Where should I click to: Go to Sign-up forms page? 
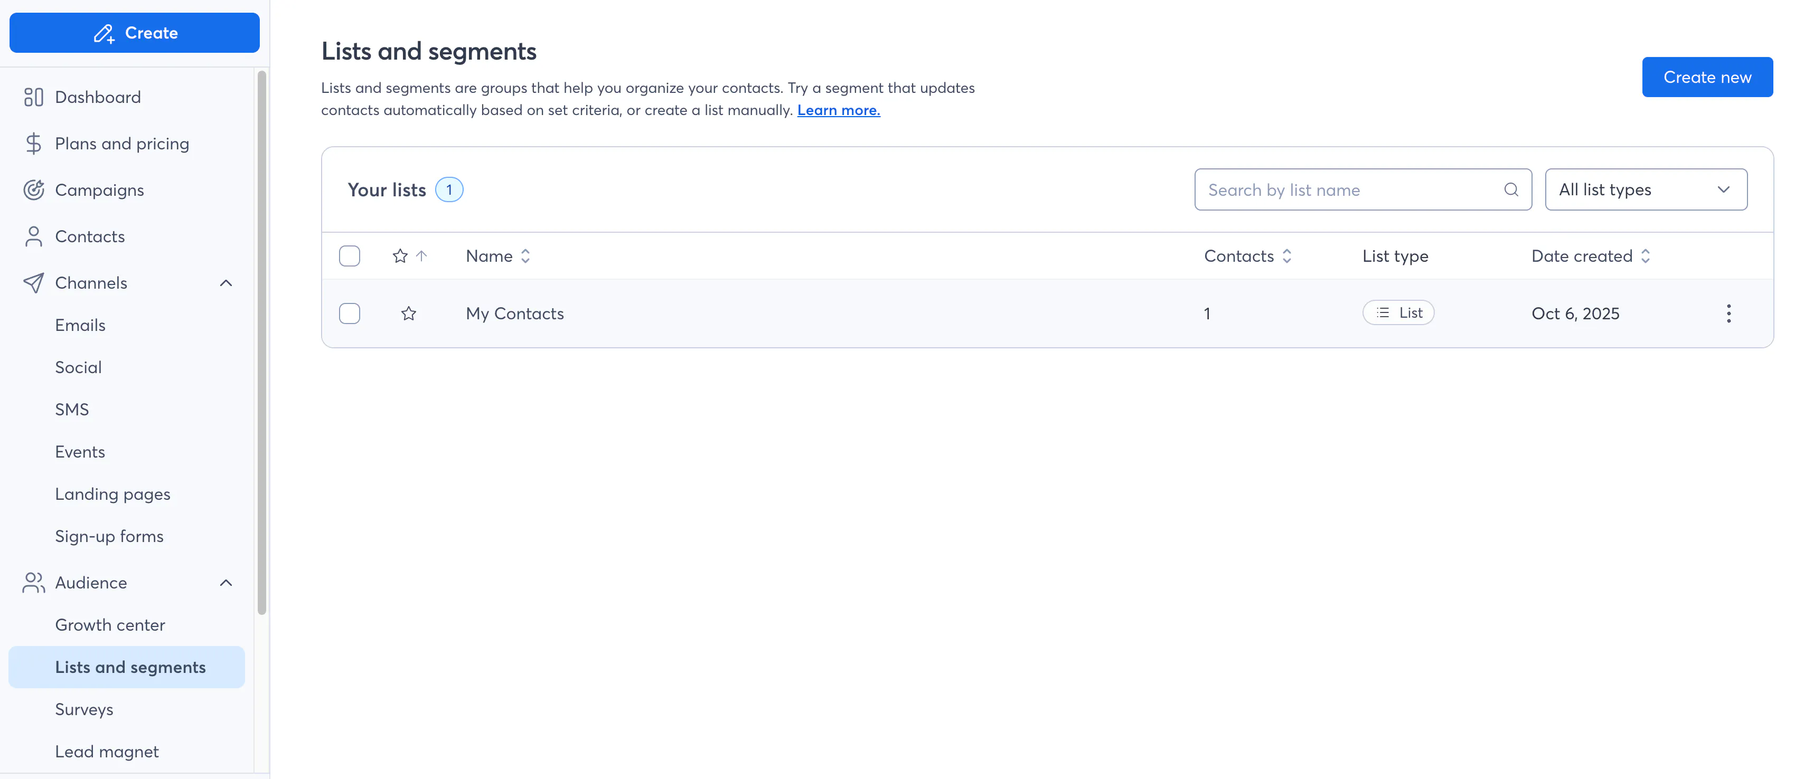(x=109, y=536)
